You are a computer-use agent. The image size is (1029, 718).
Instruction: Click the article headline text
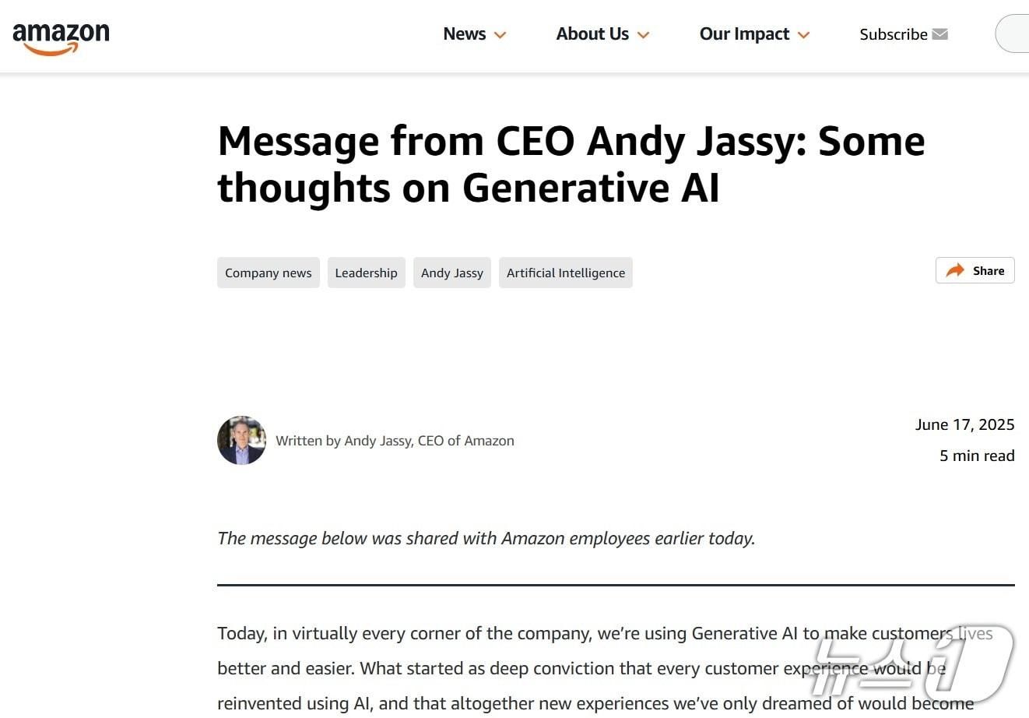pyautogui.click(x=571, y=164)
